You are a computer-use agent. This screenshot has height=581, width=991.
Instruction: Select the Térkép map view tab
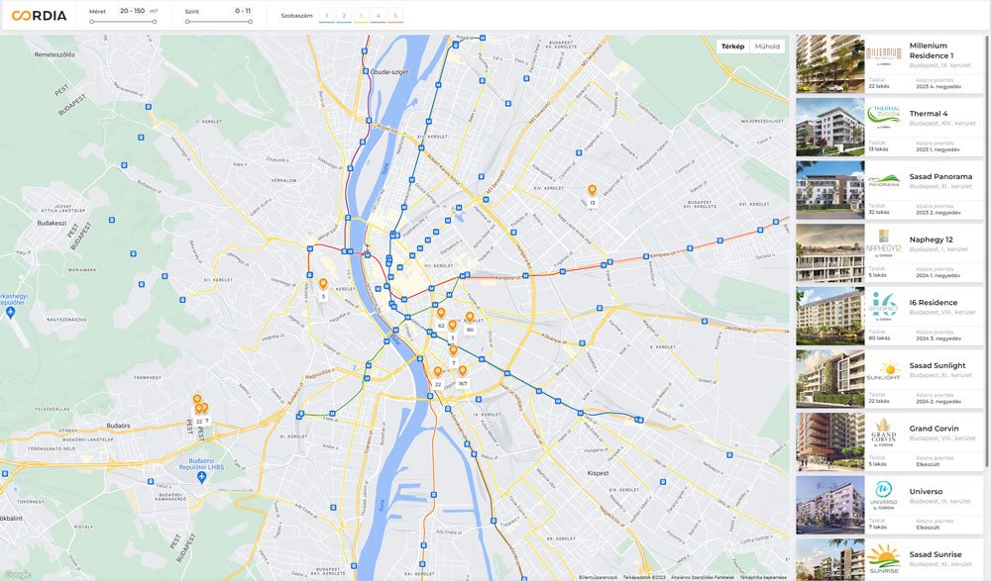pos(732,47)
